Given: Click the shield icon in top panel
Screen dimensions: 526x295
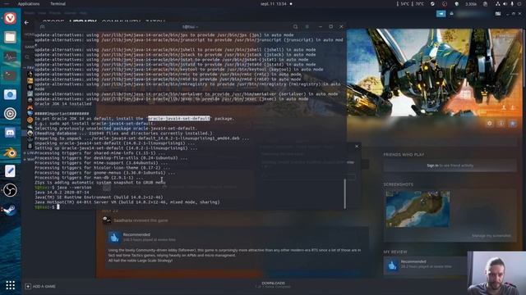Looking at the screenshot, I should click(x=456, y=4).
